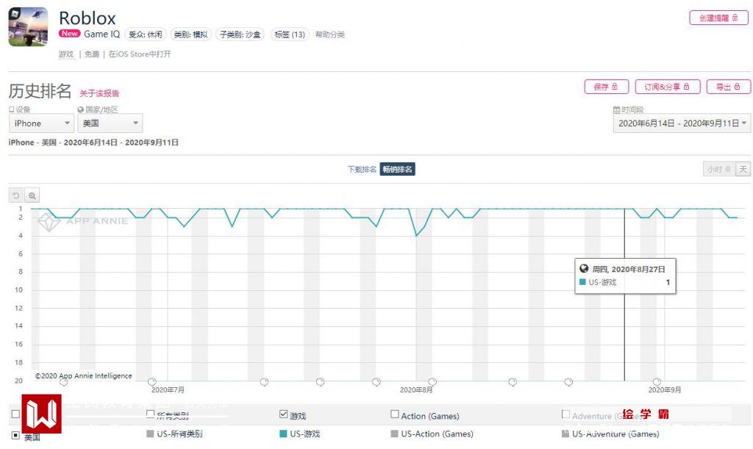Viewport: 753px width, 449px height.
Task: Toggle the Adventure (Games) checkbox
Action: (565, 414)
